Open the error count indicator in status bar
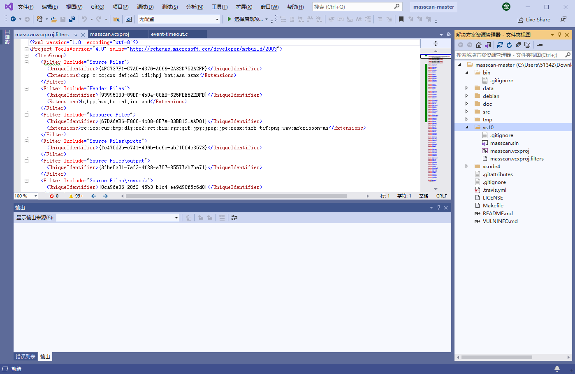 (54, 196)
